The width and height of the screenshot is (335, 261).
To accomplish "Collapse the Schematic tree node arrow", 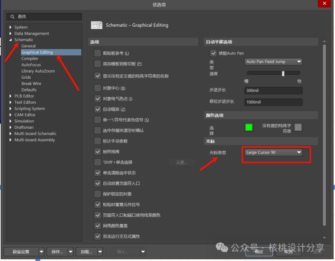I will tap(10, 40).
